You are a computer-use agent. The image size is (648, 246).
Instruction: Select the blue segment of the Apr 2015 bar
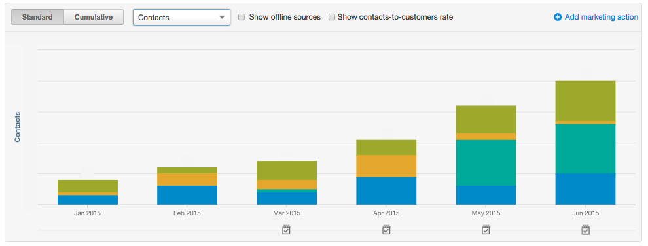(x=386, y=190)
